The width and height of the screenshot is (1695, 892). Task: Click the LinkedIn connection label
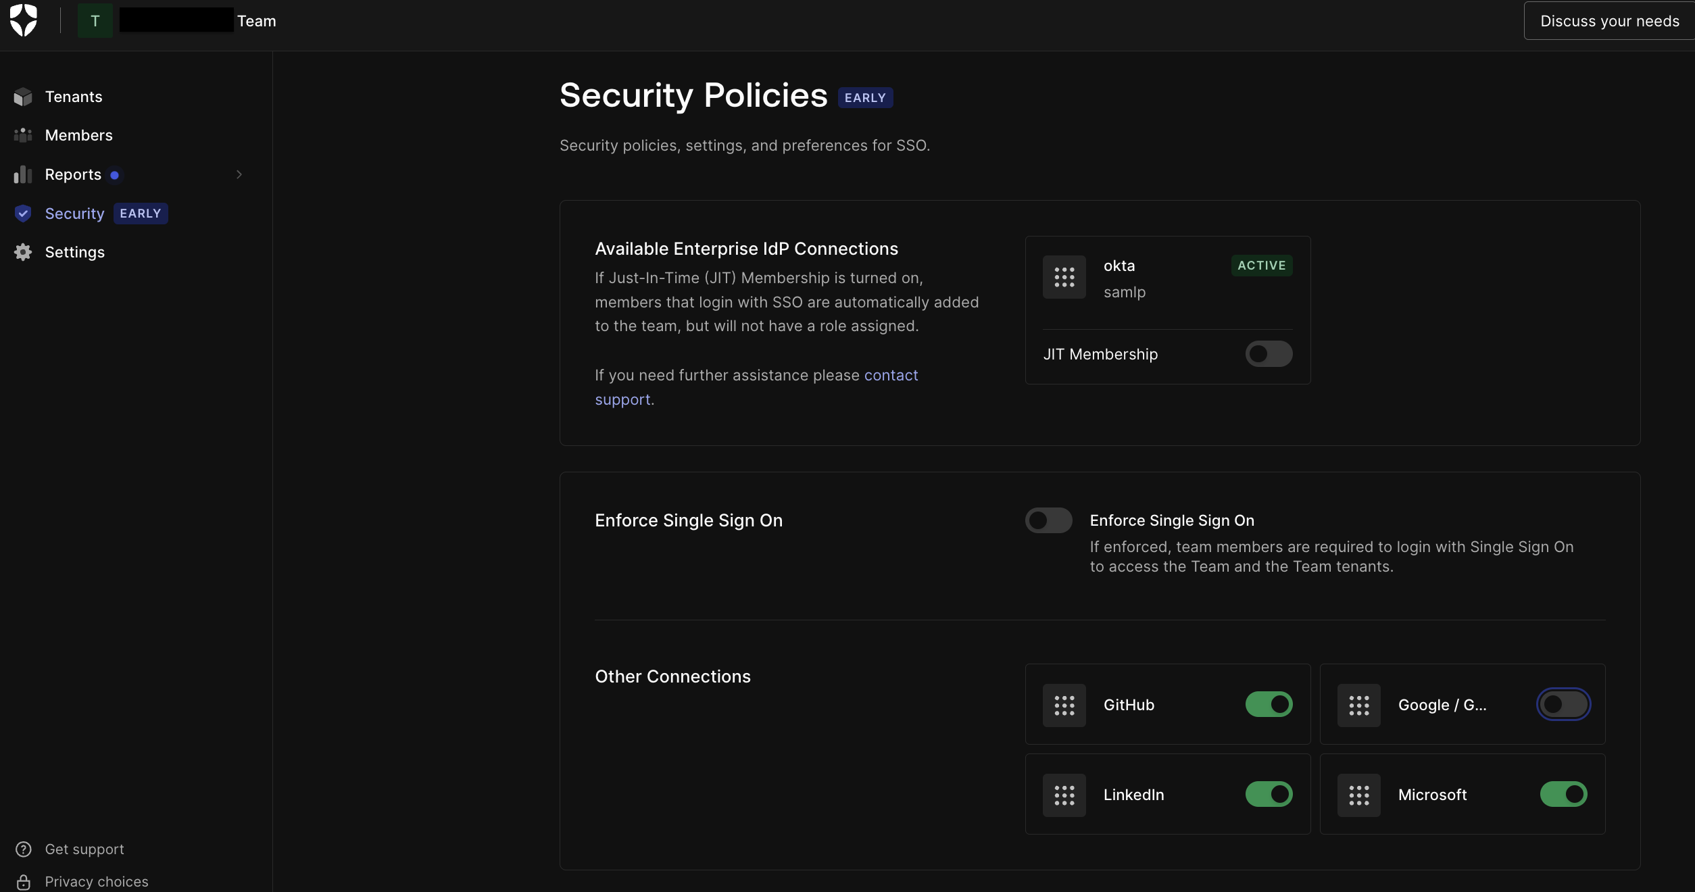coord(1133,795)
